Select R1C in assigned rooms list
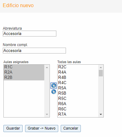The width and height of the screenshot is (122, 137). click(24, 67)
